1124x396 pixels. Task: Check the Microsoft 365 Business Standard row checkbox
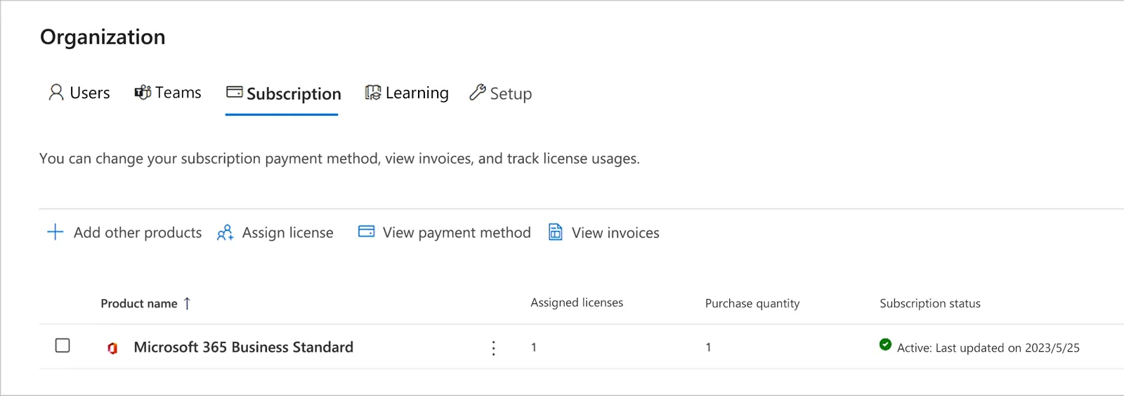tap(63, 345)
